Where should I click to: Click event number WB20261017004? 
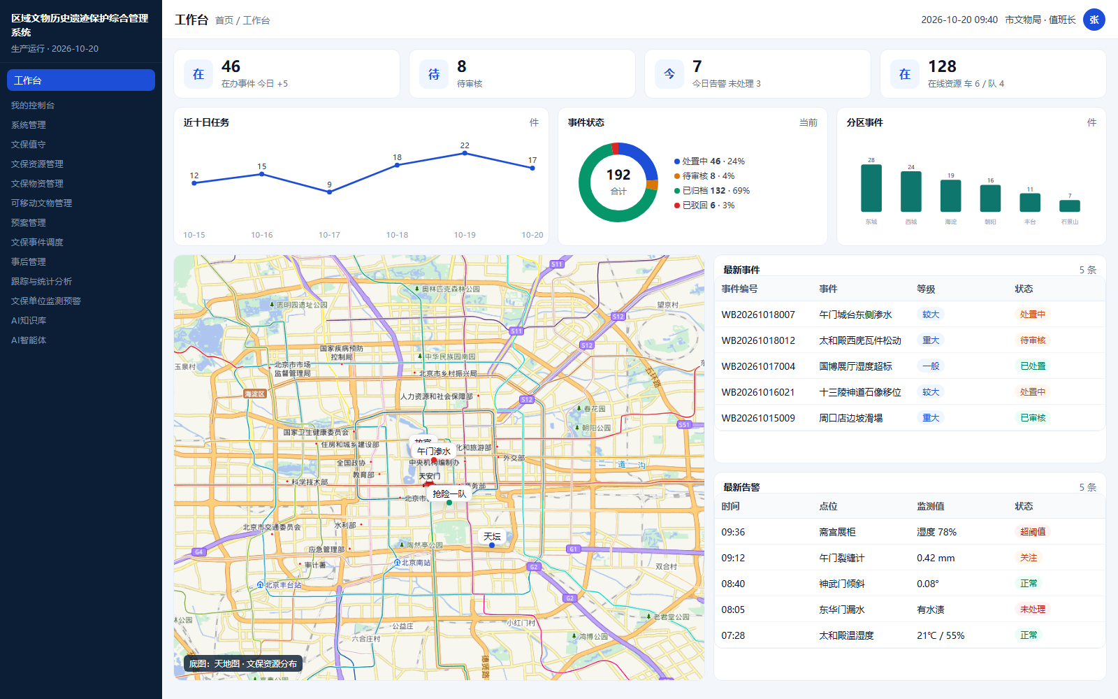[x=758, y=366]
